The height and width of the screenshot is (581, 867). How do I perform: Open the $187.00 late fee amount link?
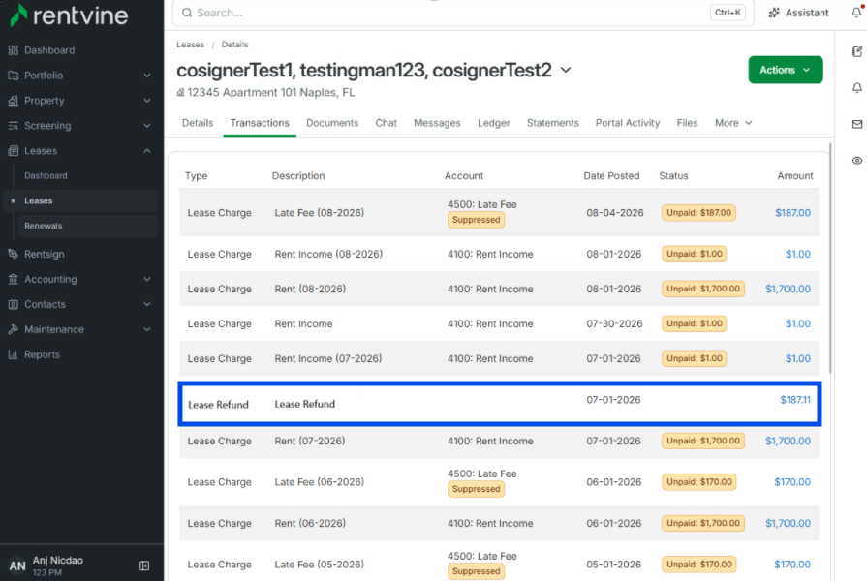pyautogui.click(x=792, y=213)
